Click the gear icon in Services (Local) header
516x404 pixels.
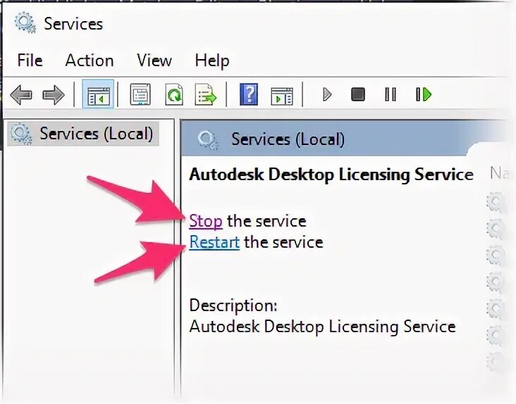pyautogui.click(x=208, y=140)
